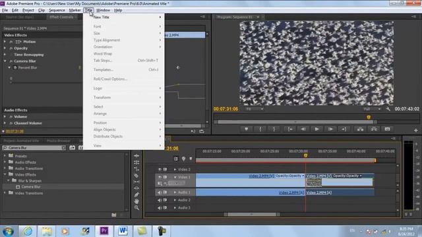This screenshot has width=422, height=237.
Task: Open the Window menu
Action: (x=103, y=11)
